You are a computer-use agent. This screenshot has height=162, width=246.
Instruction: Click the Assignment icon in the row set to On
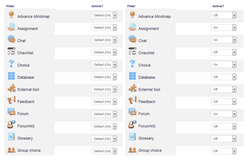[x=132, y=27]
